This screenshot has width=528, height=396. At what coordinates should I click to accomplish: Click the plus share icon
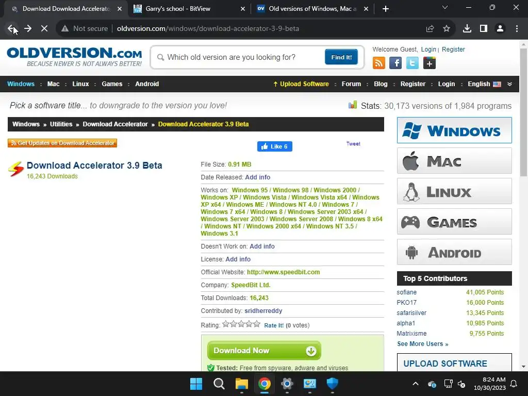point(430,63)
